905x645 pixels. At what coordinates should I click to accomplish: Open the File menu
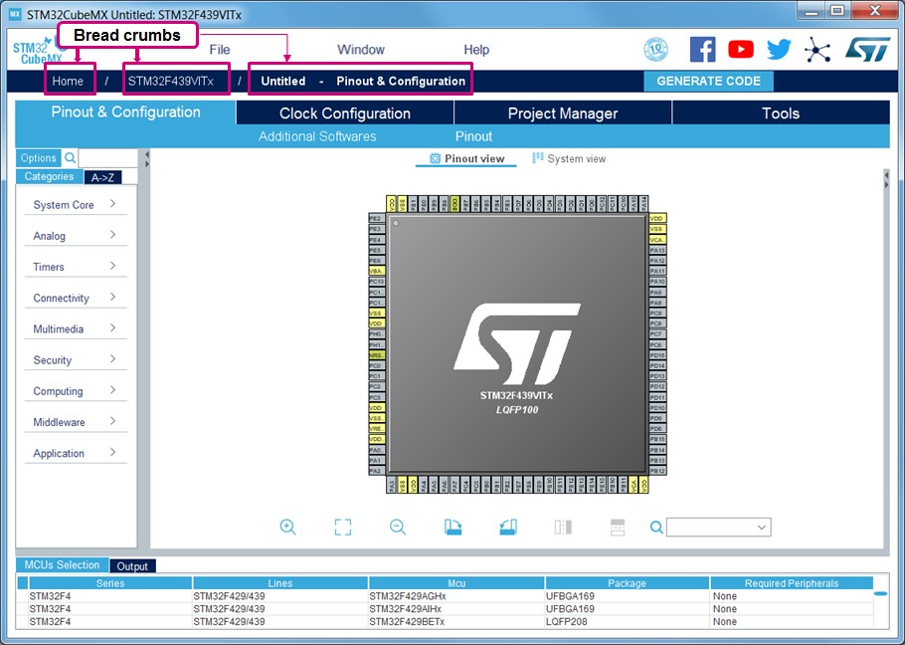[x=220, y=50]
